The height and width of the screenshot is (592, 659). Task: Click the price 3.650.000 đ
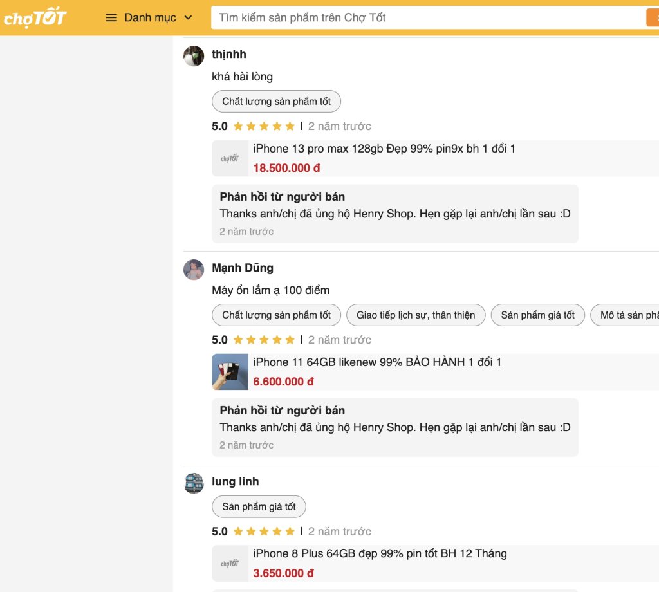click(x=283, y=573)
